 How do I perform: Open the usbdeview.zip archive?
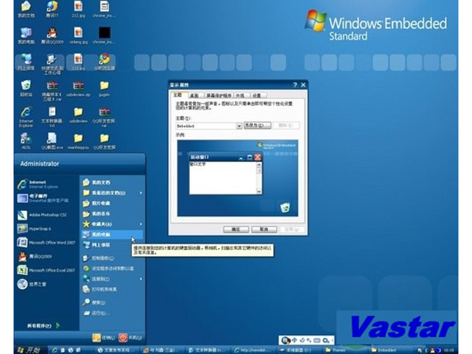pos(78,88)
